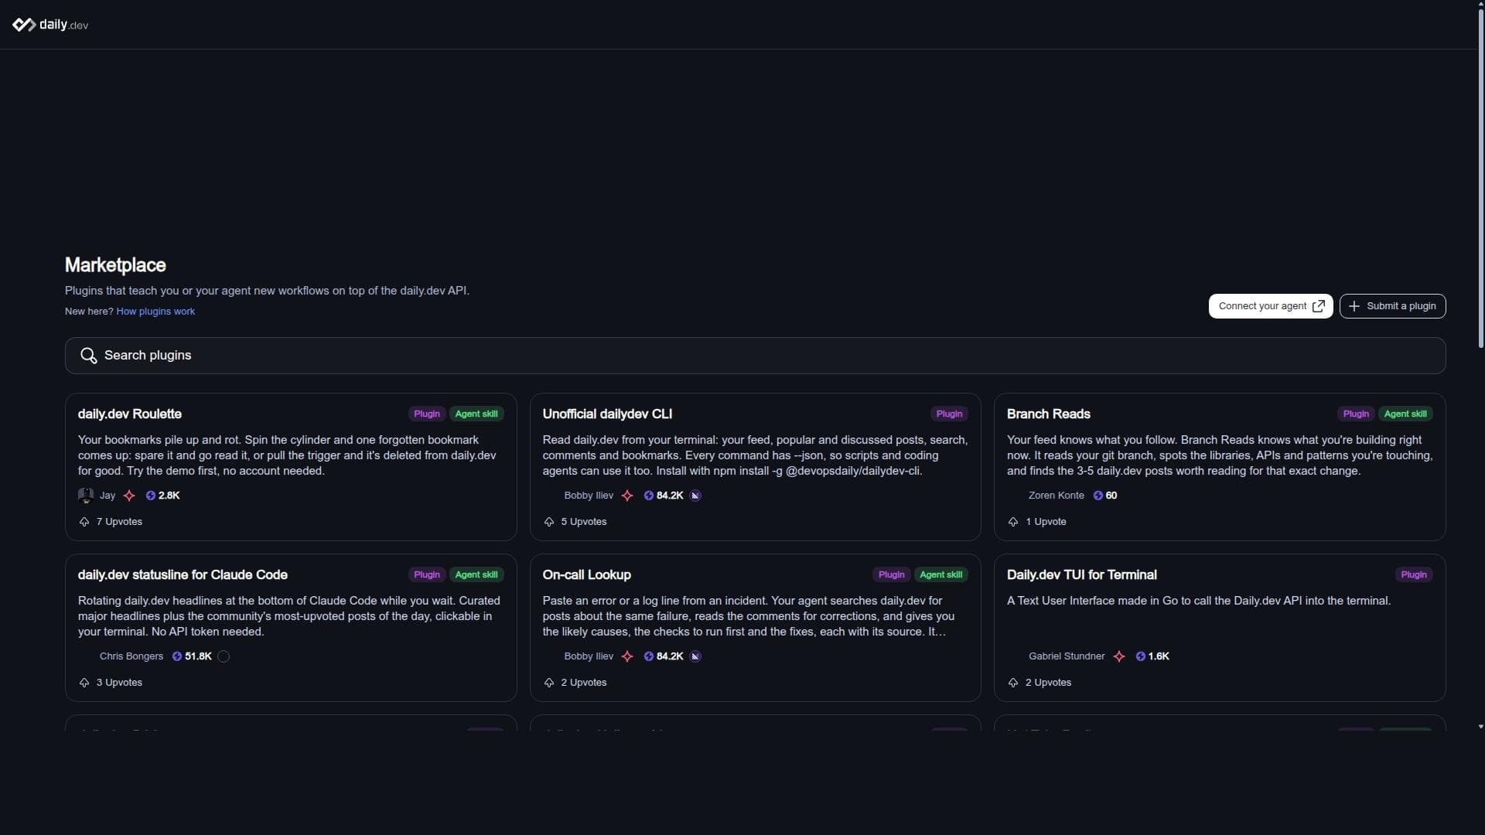The image size is (1485, 835).
Task: Click the page vertical scrollbar
Action: [x=1480, y=178]
